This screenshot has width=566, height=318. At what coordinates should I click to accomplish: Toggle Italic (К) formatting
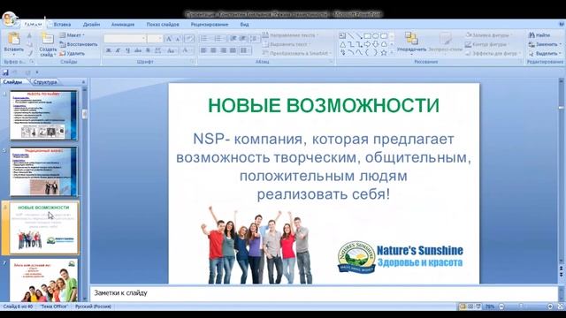[x=118, y=50]
